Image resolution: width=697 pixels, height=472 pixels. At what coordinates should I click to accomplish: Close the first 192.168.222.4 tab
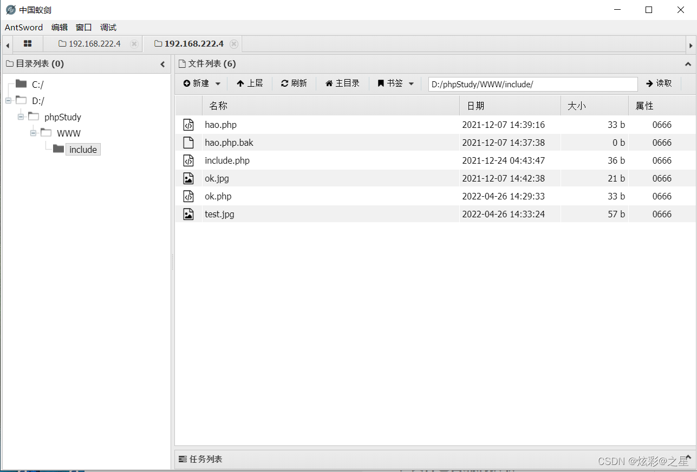[x=134, y=44]
